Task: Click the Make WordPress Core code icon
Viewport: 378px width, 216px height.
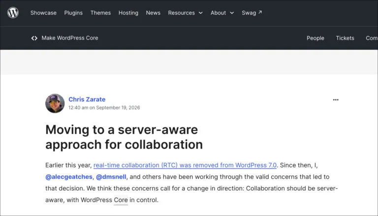Action: point(34,38)
